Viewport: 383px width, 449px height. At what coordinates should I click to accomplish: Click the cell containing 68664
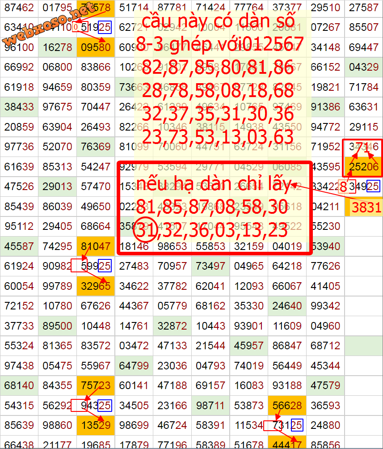click(96, 226)
